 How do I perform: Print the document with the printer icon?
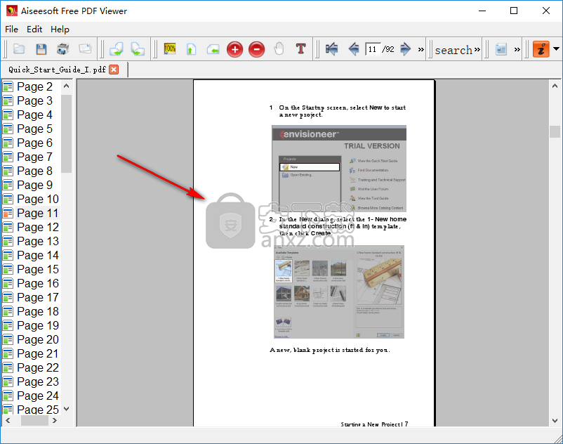point(63,49)
